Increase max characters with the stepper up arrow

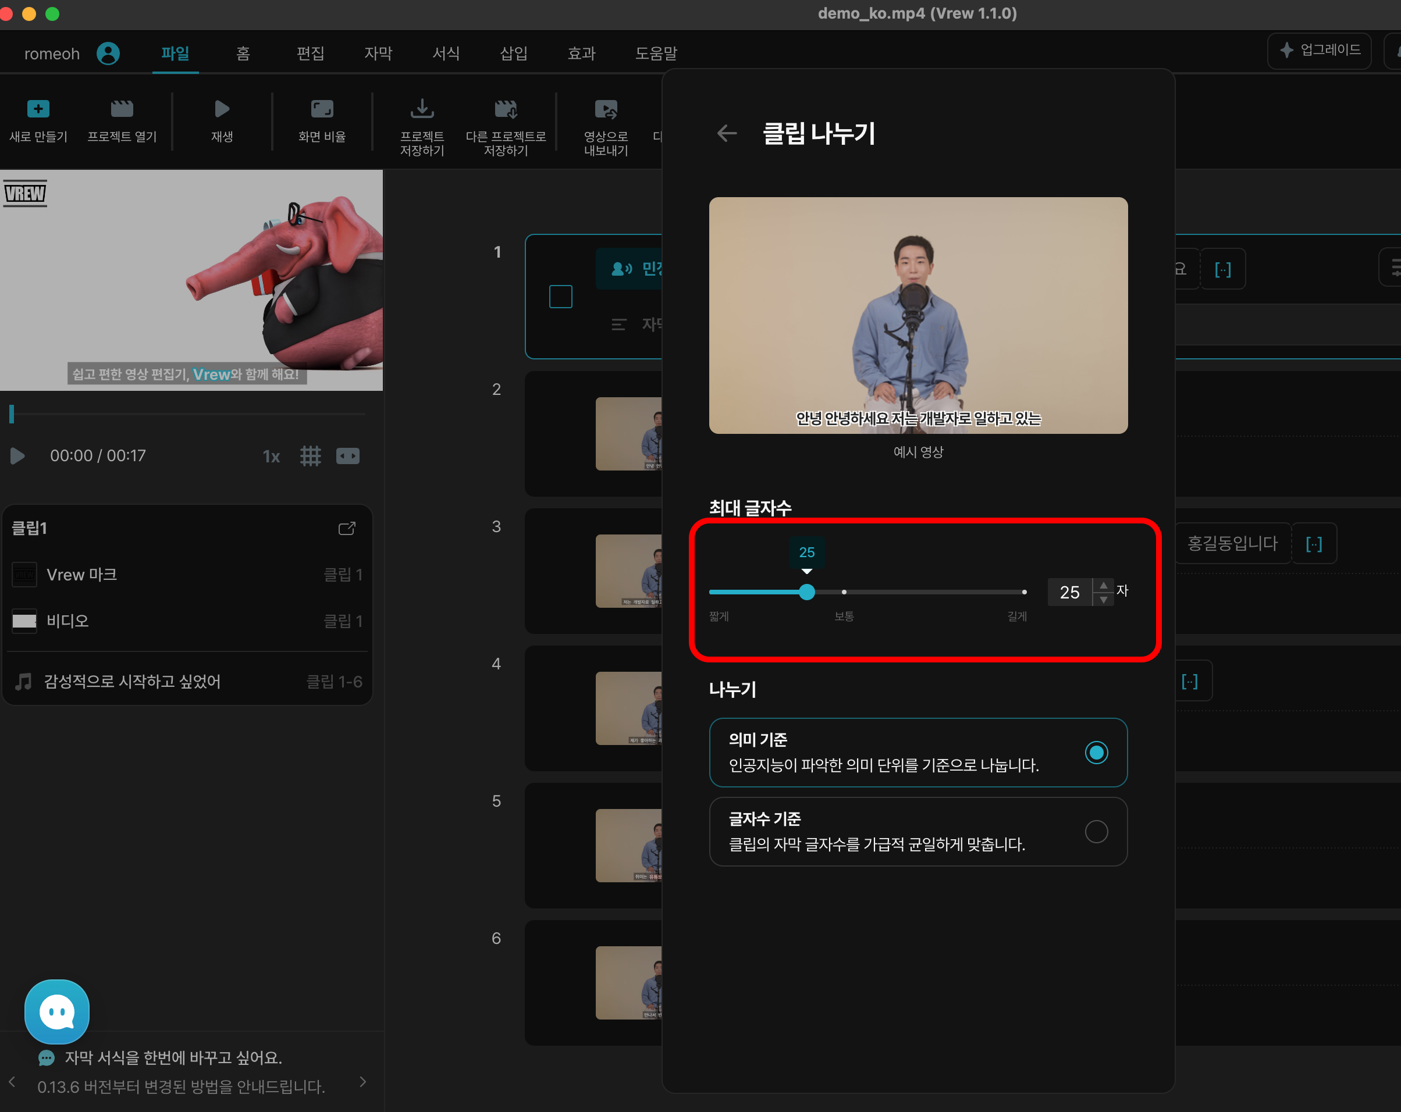[x=1103, y=585]
